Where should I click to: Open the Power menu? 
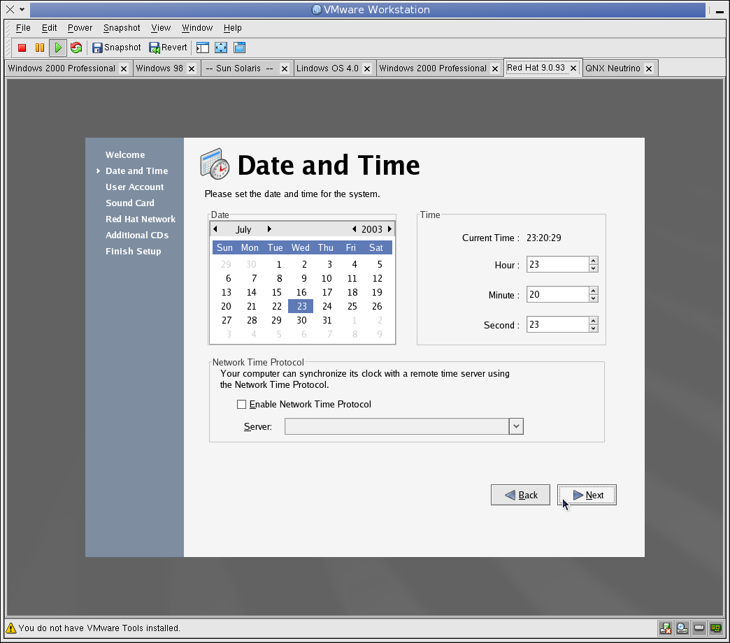coord(80,28)
